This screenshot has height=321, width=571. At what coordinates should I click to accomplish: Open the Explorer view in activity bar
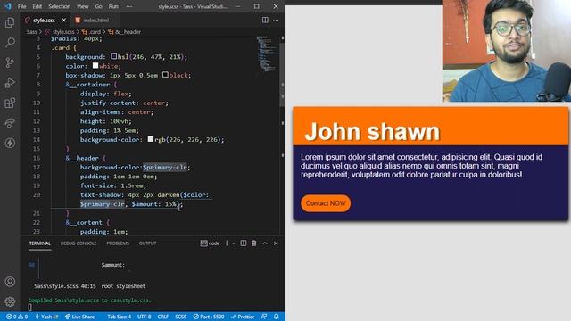tap(10, 22)
